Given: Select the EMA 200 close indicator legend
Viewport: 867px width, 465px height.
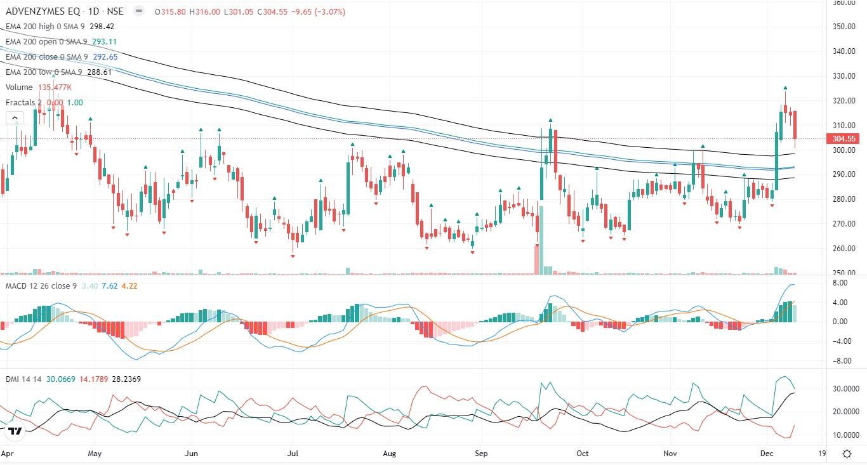Looking at the screenshot, I should pos(47,57).
